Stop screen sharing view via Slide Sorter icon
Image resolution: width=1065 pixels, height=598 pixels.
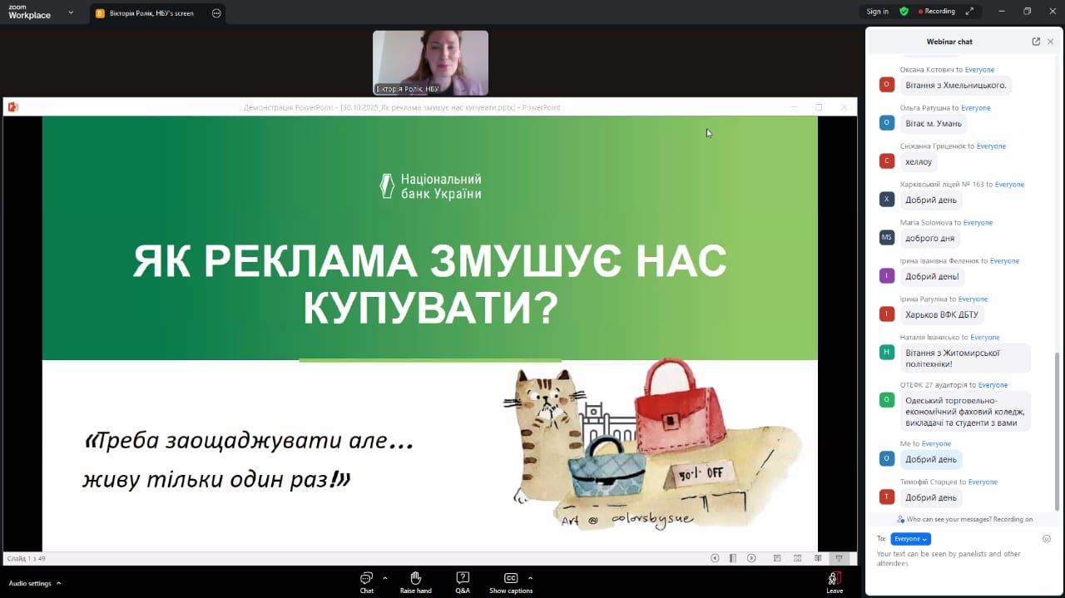point(798,558)
